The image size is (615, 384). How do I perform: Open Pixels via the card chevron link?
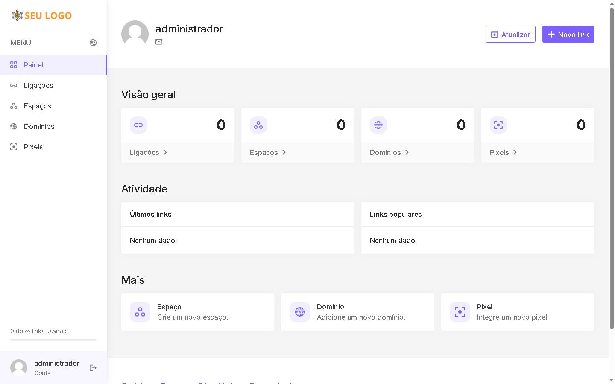tap(503, 152)
